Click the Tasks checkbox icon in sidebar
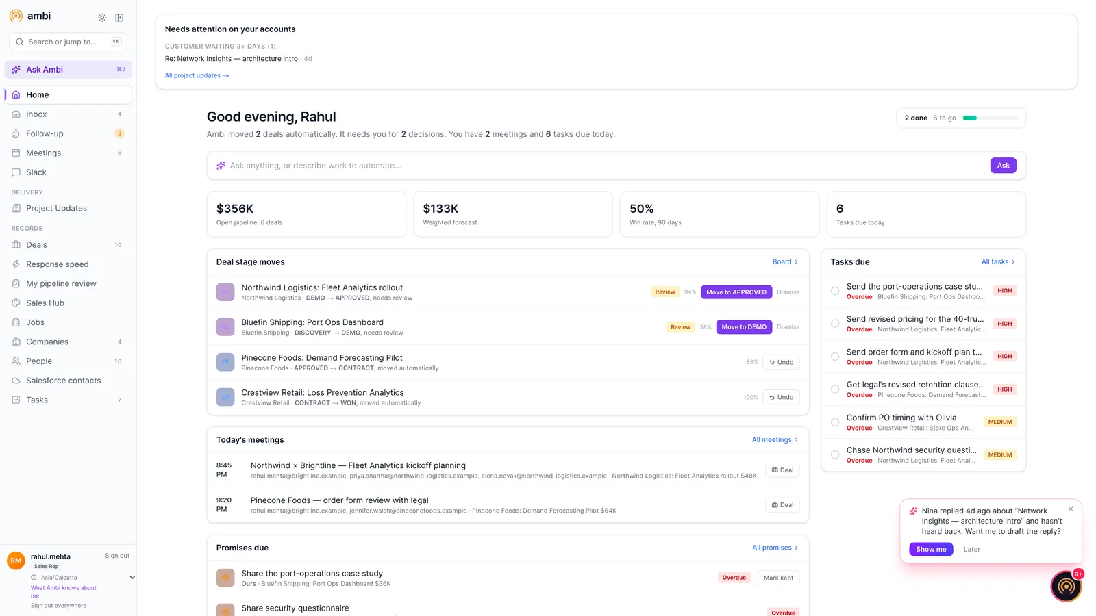Screen dimensions: 1096x616 (16, 400)
